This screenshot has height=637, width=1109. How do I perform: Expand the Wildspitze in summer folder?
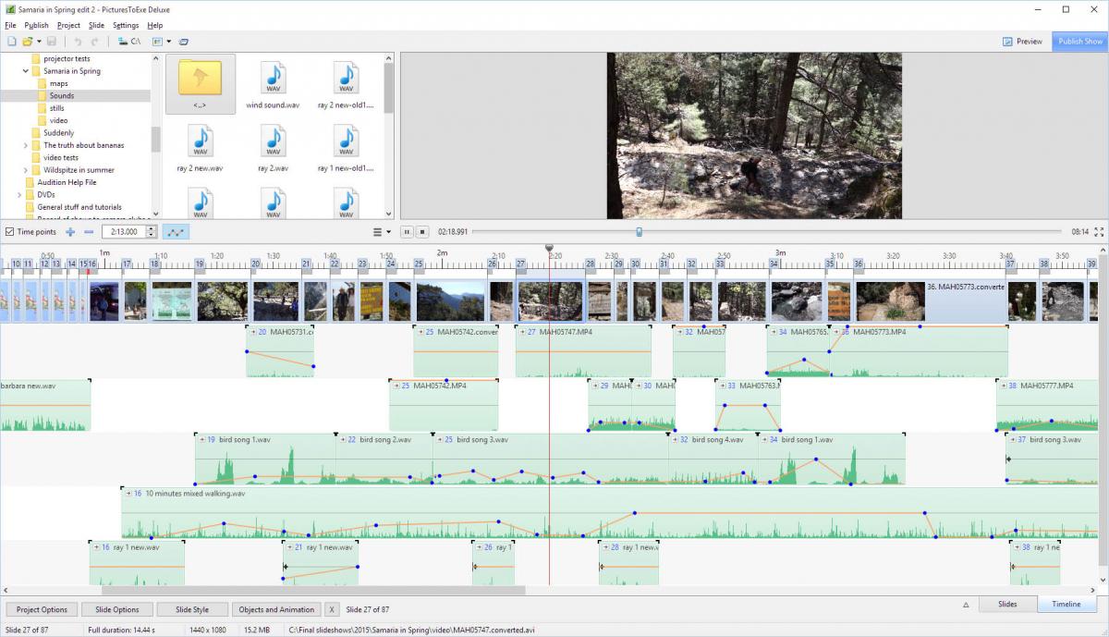click(x=25, y=170)
